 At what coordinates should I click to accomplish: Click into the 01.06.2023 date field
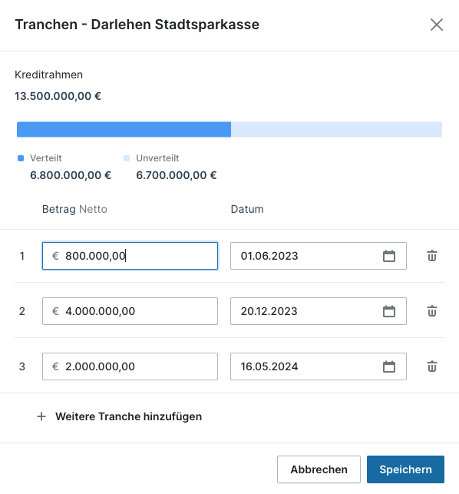(x=319, y=256)
